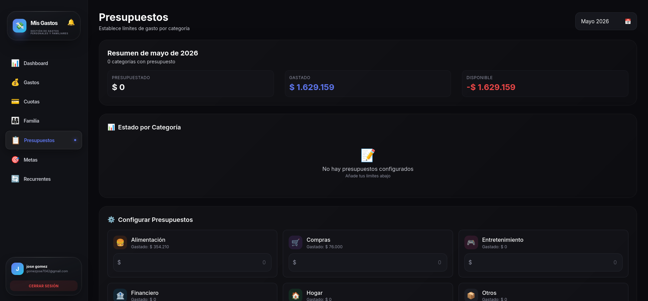Click the Entretenimiento category name
Viewport: 648px width, 301px height.
click(502, 240)
